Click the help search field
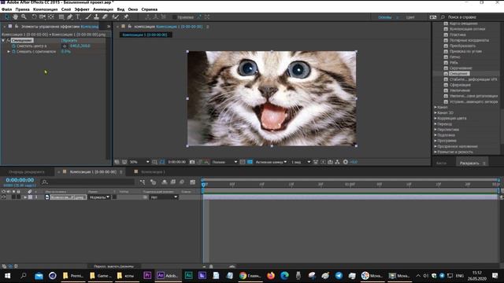The height and width of the screenshot is (283, 504). pos(471,17)
